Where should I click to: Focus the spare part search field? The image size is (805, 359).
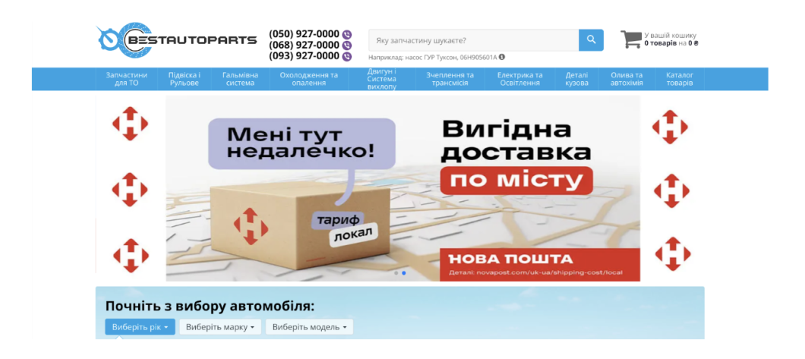pyautogui.click(x=472, y=40)
